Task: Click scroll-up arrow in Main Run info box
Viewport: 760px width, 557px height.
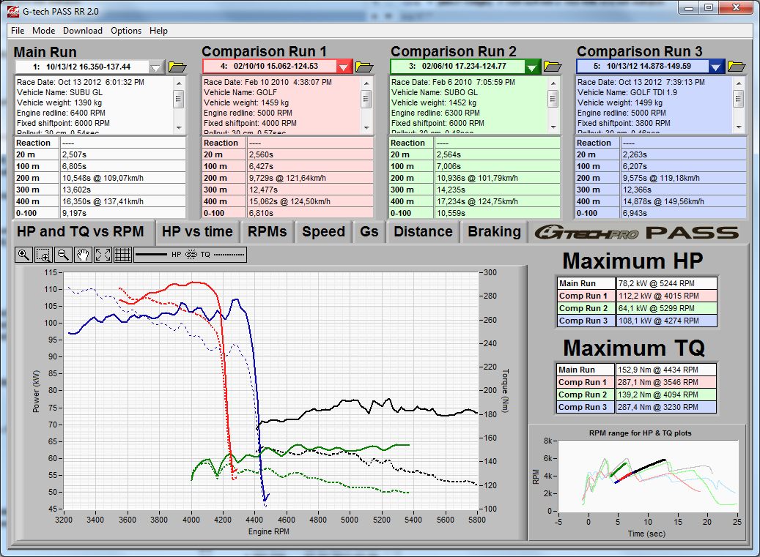Action: (179, 83)
